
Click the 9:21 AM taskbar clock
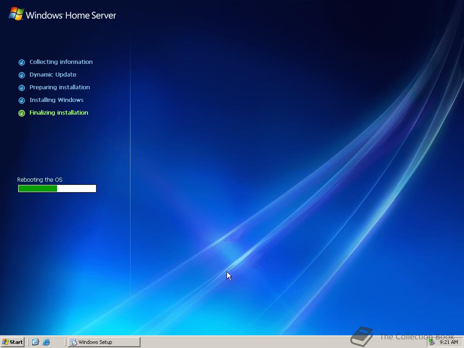449,342
